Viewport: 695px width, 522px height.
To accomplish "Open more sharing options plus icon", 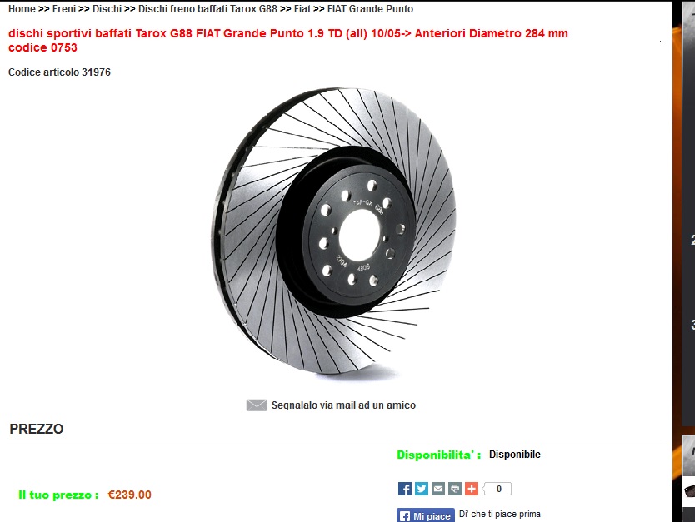I will (x=472, y=489).
